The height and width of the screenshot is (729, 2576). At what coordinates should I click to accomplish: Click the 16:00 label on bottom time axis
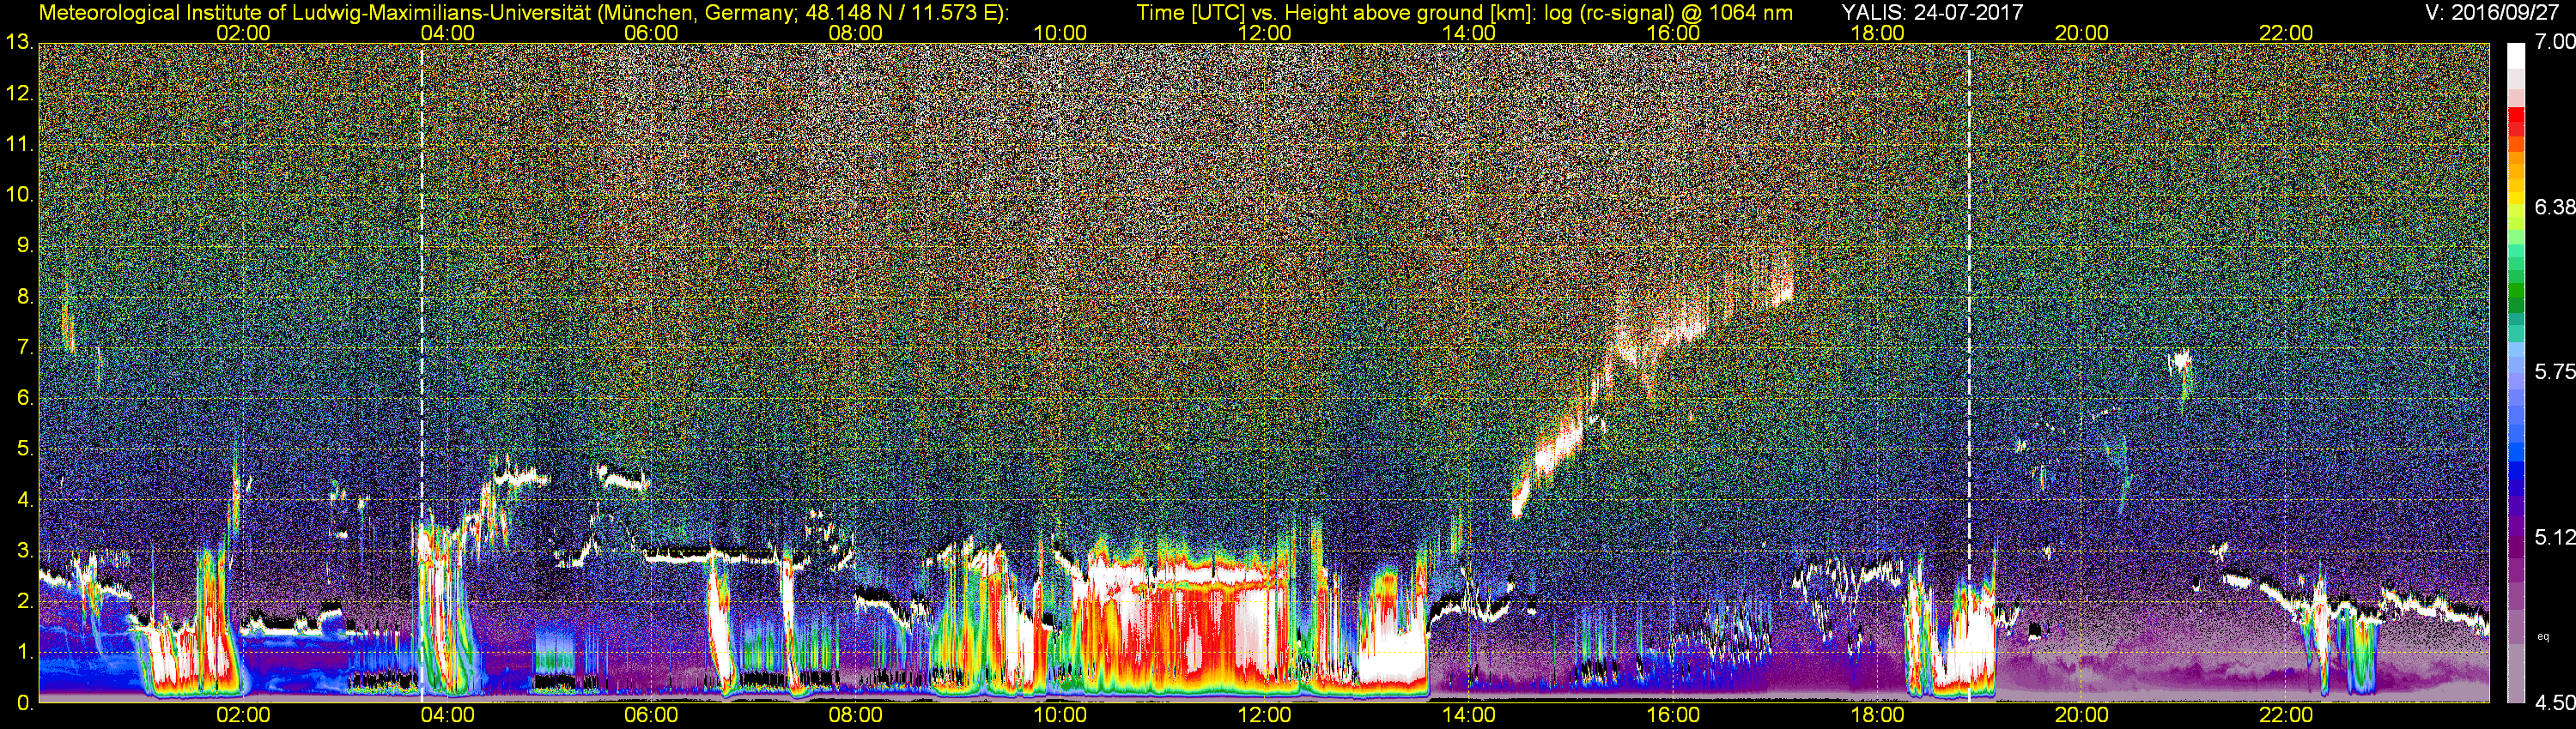coord(1673,716)
